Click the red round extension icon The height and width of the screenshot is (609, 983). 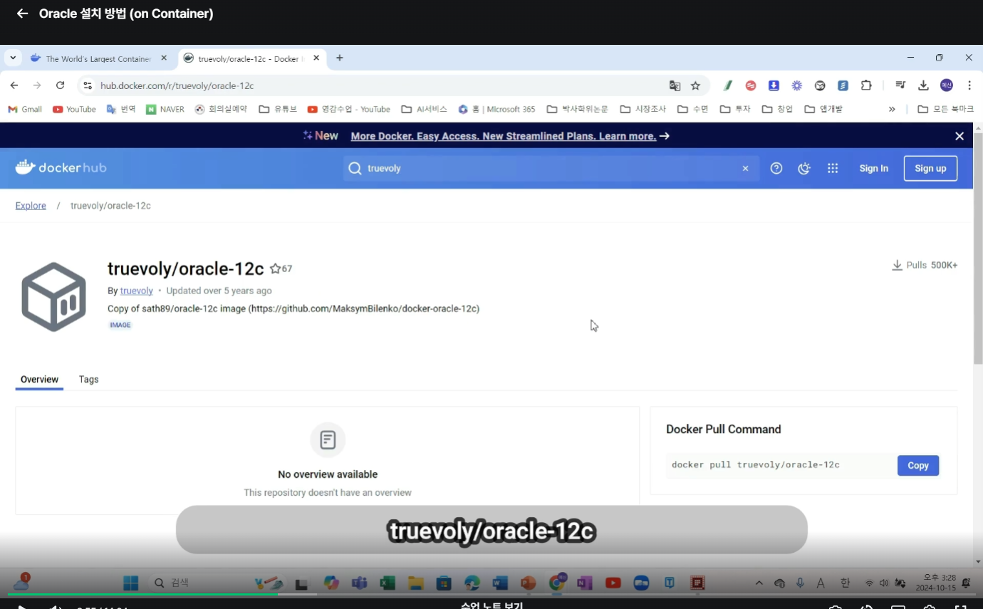point(751,85)
